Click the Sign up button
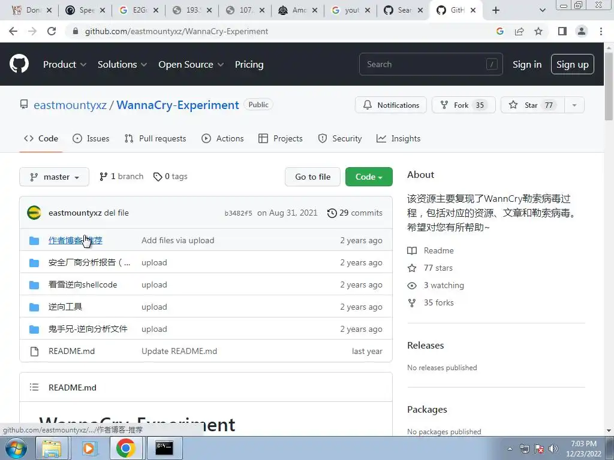Screen dimensions: 614x460 [x=572, y=64]
